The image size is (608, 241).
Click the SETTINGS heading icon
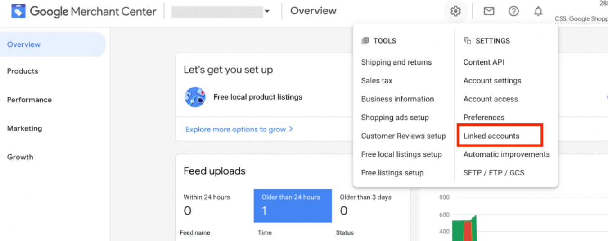click(x=467, y=41)
